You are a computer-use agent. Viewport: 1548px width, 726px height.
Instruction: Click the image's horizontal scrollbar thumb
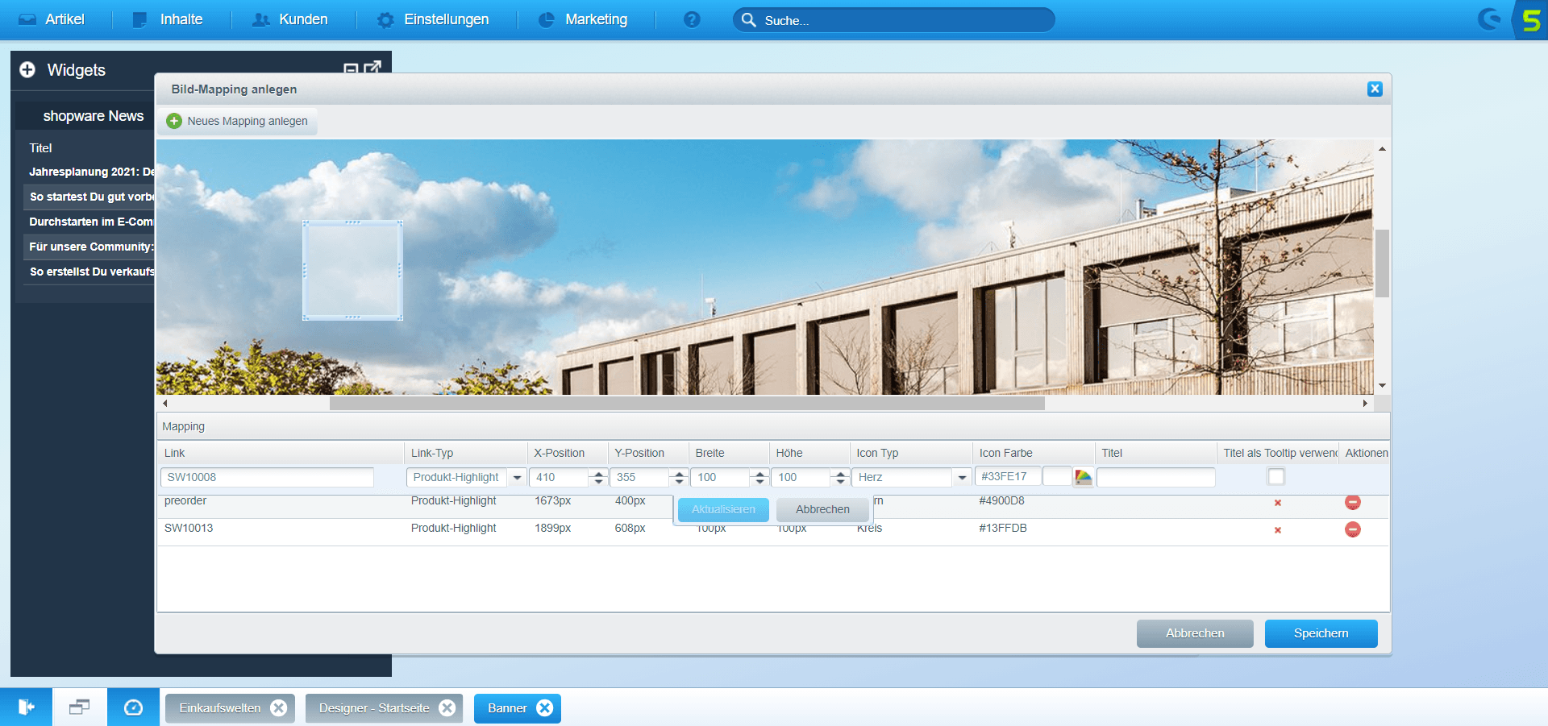(x=687, y=403)
